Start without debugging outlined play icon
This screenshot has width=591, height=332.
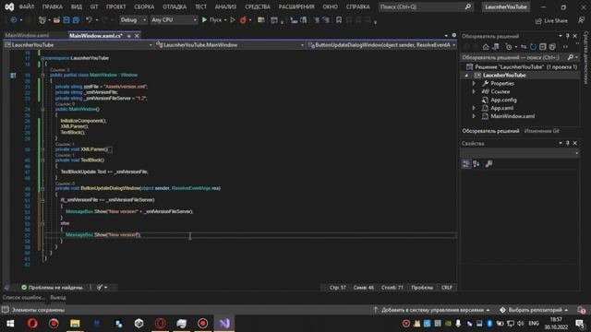(x=233, y=20)
